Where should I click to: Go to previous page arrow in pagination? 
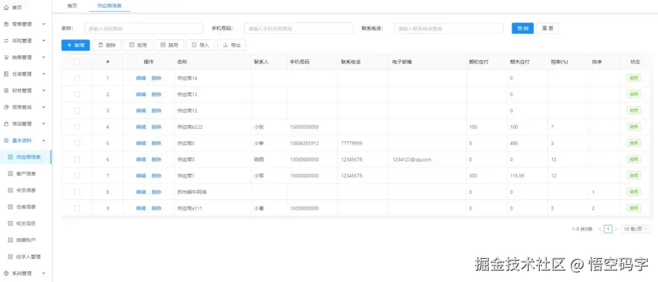click(x=600, y=229)
